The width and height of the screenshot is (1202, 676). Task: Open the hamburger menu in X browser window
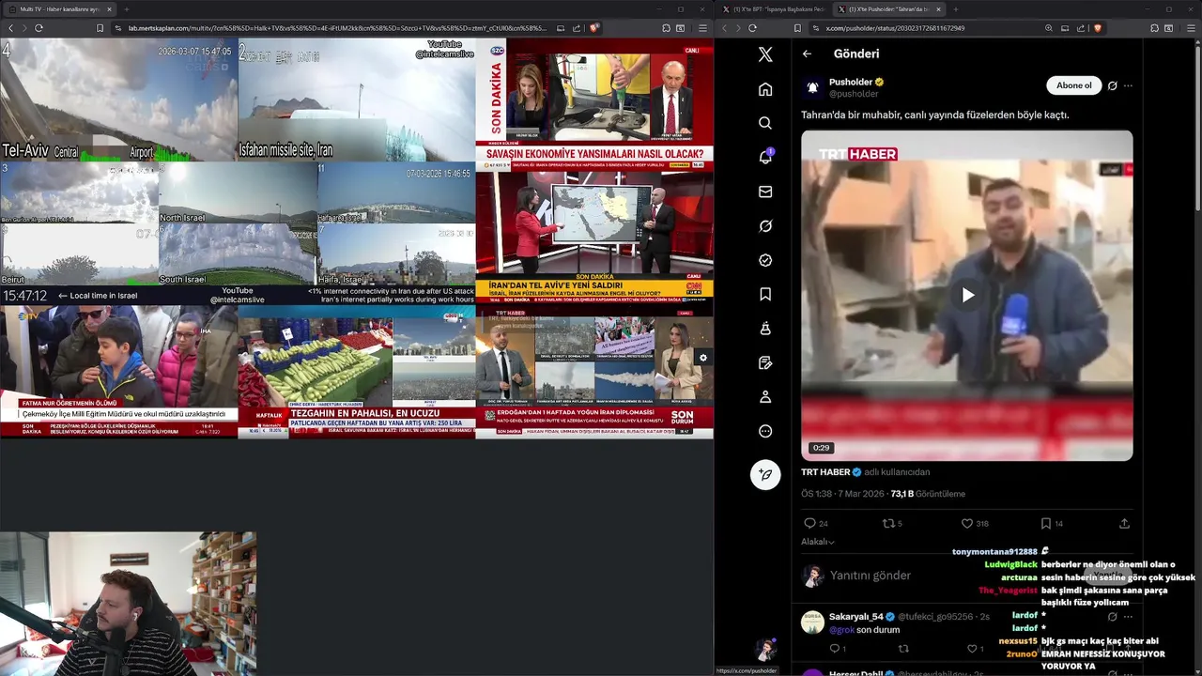coord(1190,28)
